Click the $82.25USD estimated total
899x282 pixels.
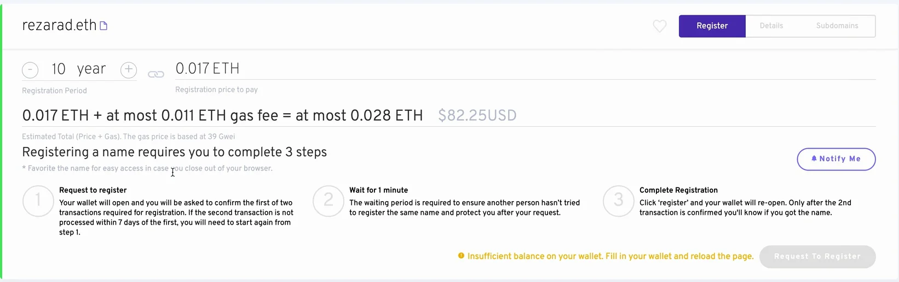click(477, 115)
